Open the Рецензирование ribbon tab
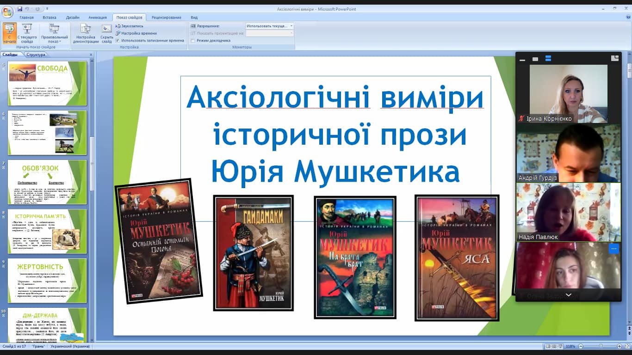Image resolution: width=632 pixels, height=355 pixels. (167, 18)
